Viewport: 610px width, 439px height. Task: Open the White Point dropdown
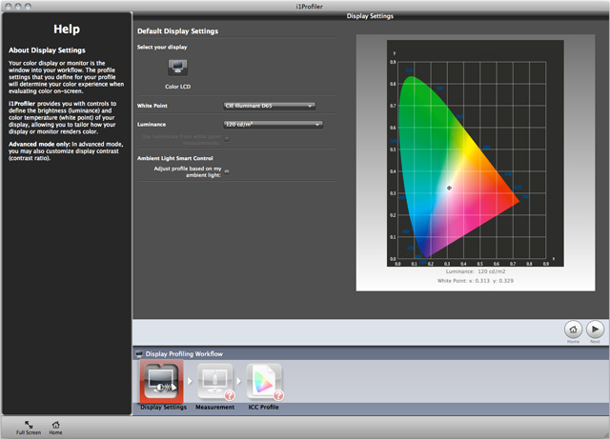269,106
